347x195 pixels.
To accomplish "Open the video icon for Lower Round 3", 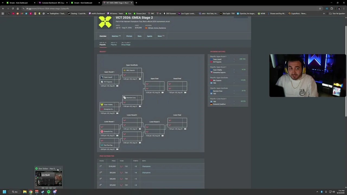I will pyautogui.click(x=163, y=136).
